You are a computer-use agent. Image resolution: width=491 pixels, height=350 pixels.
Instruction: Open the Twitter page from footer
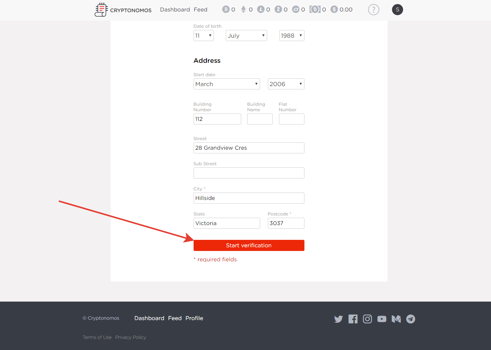[x=338, y=319]
